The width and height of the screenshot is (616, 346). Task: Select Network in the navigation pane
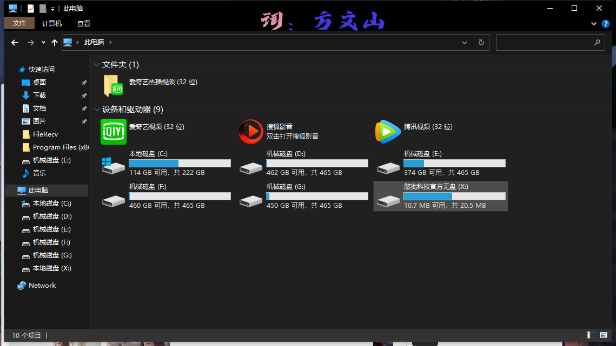point(42,286)
